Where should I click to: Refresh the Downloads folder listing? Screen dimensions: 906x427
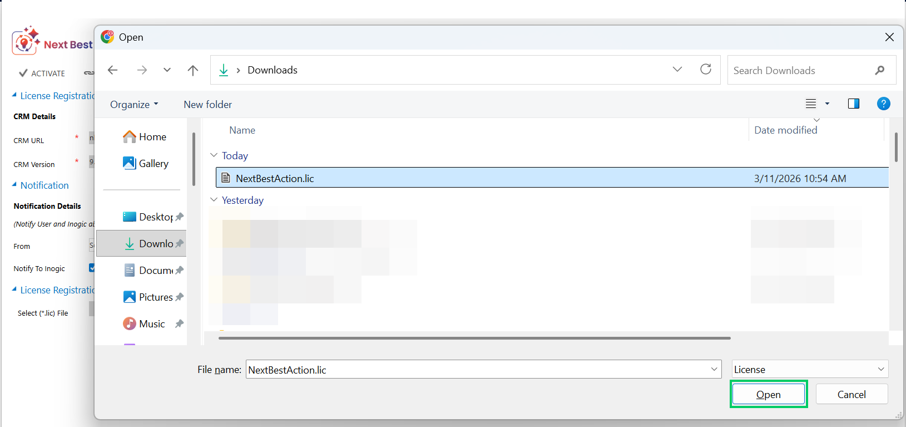pos(706,70)
